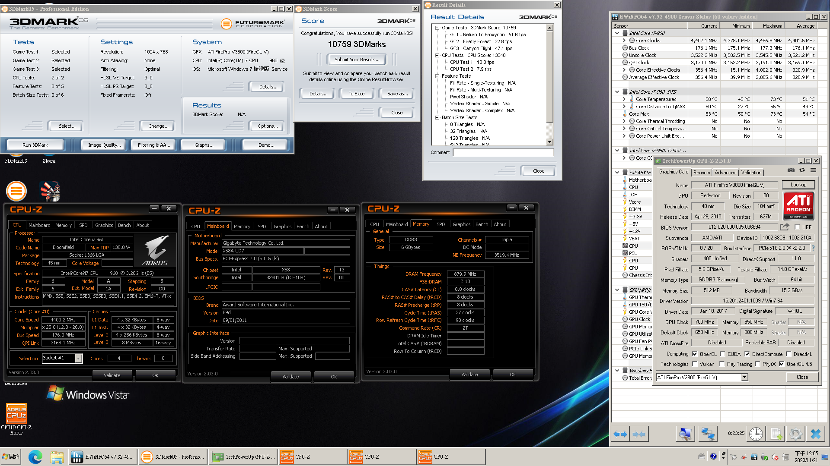The image size is (830, 466).
Task: Toggle the UEFI checkbox in GPU-Z
Action: 797,227
